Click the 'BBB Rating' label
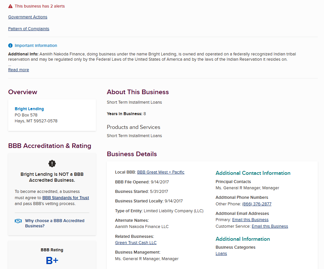Image resolution: width=324 pixels, height=269 pixels. click(x=52, y=250)
